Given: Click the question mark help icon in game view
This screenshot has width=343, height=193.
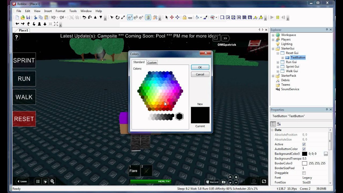Looking at the screenshot, I should point(17,37).
